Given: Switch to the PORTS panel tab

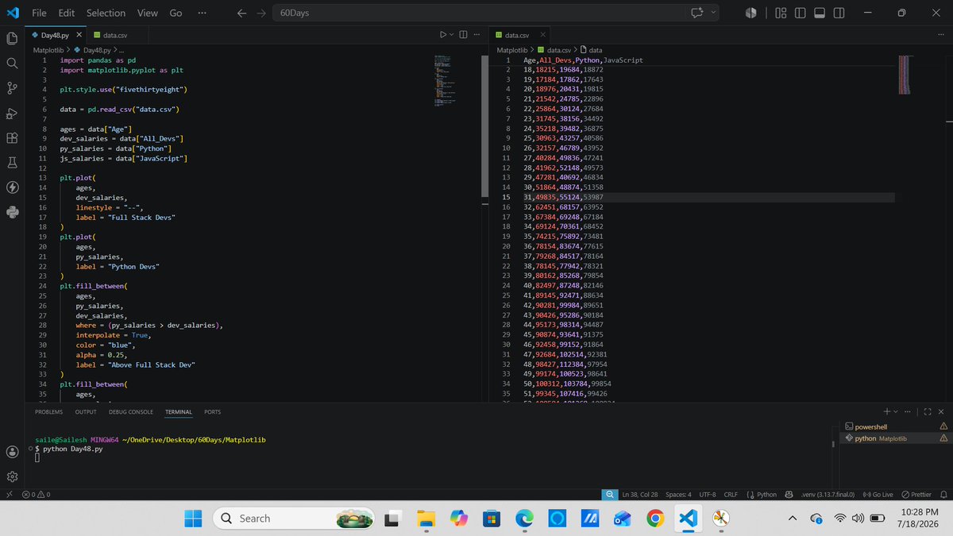Looking at the screenshot, I should [212, 412].
